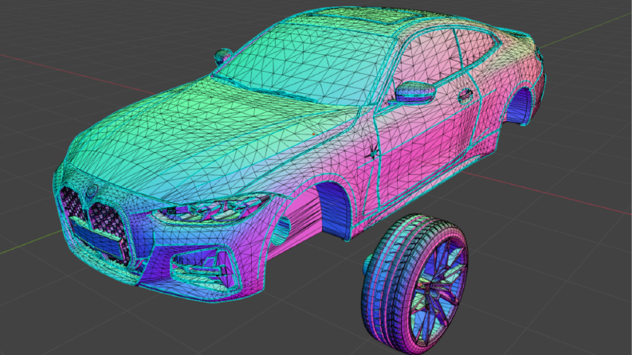The height and width of the screenshot is (355, 632).
Task: Click the sunroof panel on the roof
Action: click(364, 17)
